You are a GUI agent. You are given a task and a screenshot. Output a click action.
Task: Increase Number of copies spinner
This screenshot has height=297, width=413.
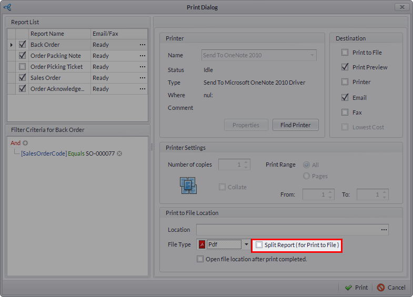click(246, 162)
